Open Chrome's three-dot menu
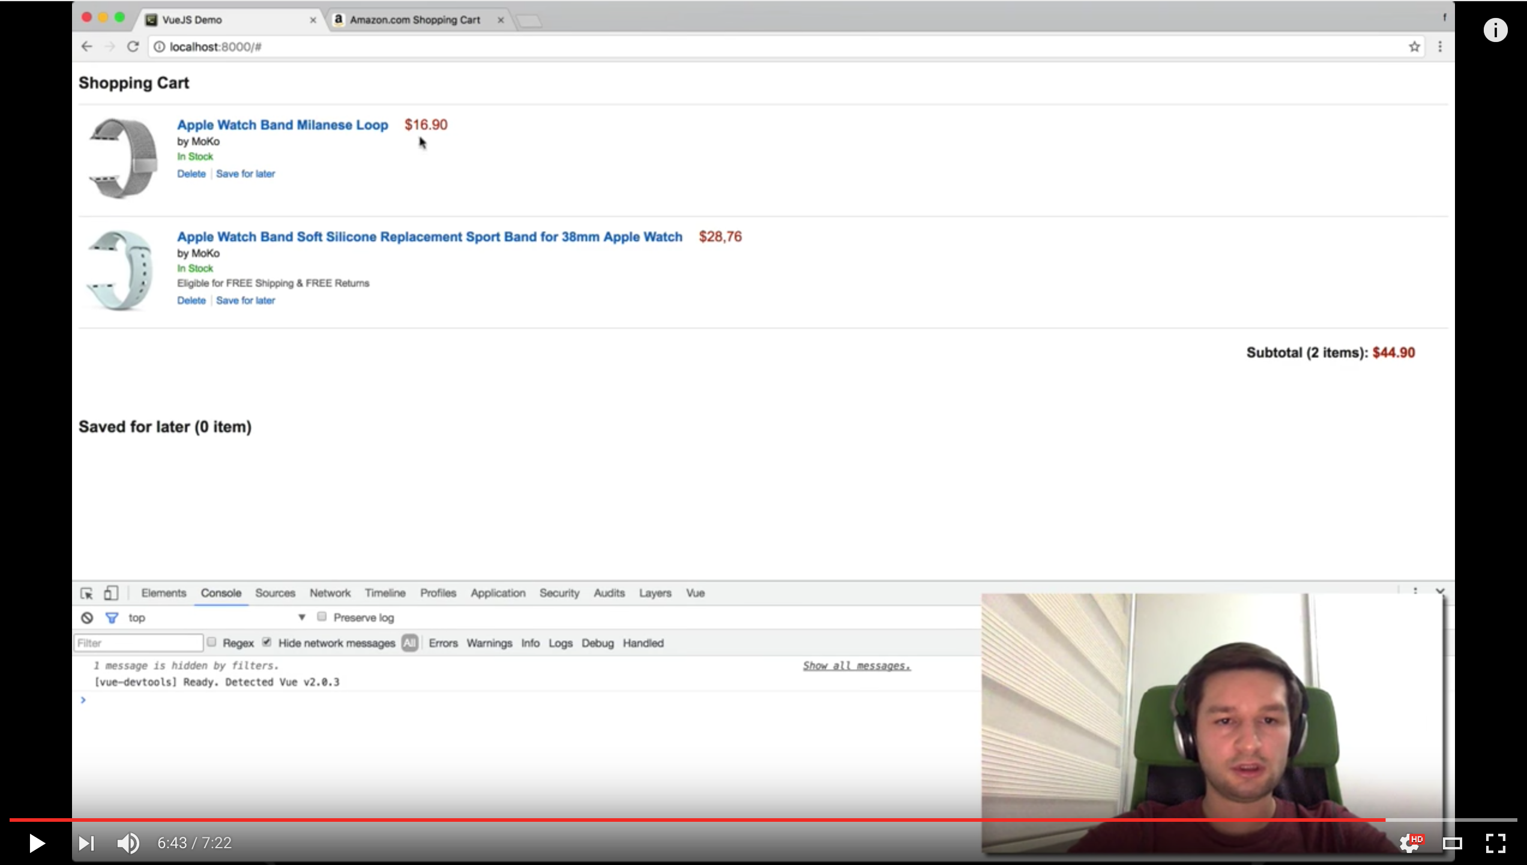1527x865 pixels. (x=1440, y=47)
